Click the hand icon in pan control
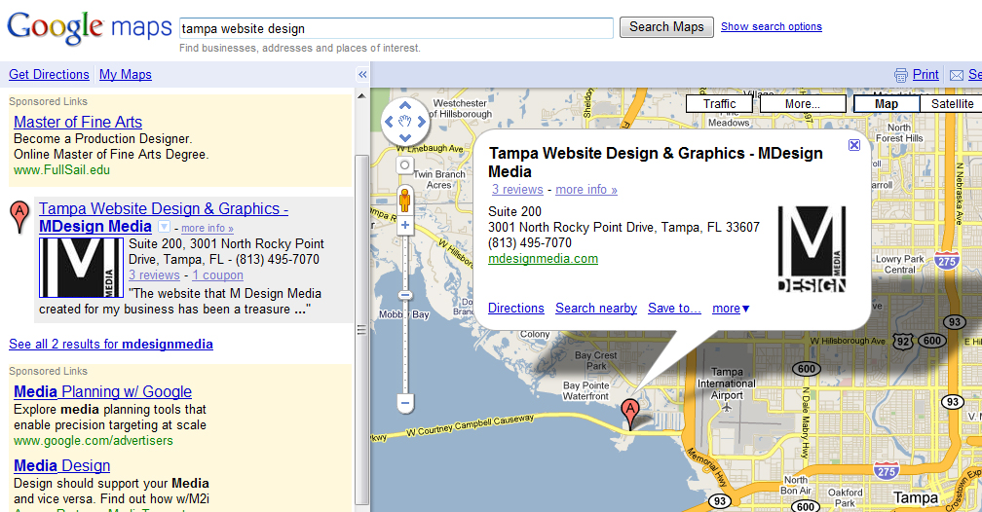Viewport: 982px width, 512px height. point(405,122)
